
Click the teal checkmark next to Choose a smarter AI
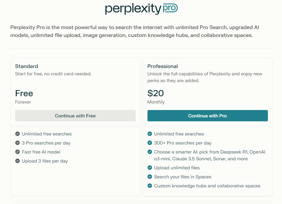(150, 152)
